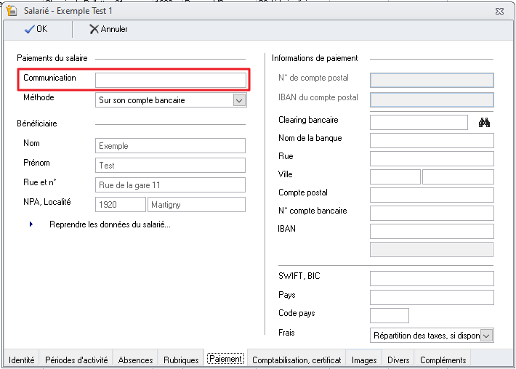Switch to the Images tab

[364, 360]
